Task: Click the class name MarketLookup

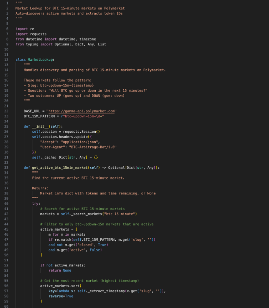Action: pyautogui.click(x=40, y=60)
